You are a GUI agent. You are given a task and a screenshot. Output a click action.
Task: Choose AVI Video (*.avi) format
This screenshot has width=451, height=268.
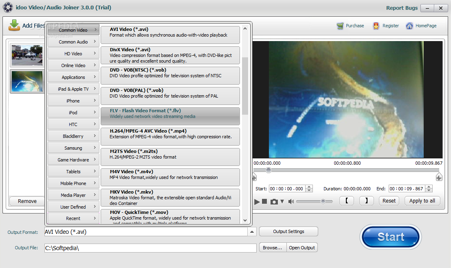[x=170, y=35]
